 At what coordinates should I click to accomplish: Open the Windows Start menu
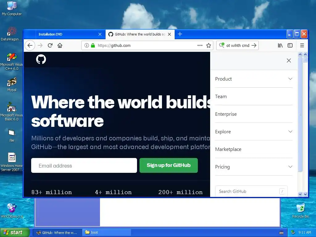[15, 232]
